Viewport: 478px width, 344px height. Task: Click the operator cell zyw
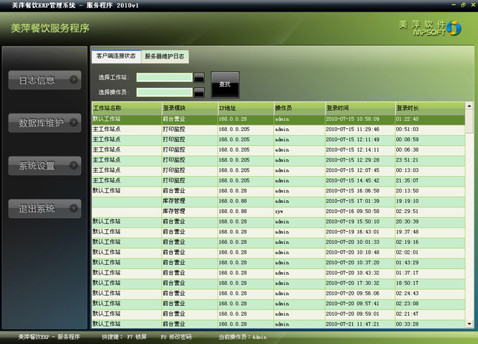[279, 211]
